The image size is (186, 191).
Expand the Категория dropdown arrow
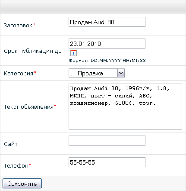121,73
